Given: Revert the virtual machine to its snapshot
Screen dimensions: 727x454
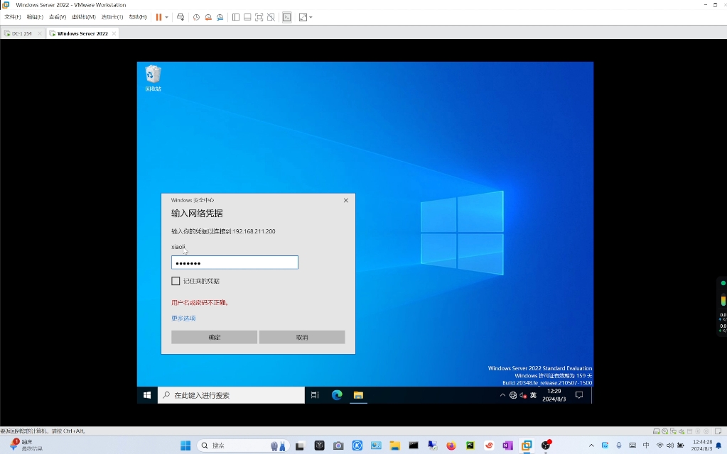Looking at the screenshot, I should 208,17.
